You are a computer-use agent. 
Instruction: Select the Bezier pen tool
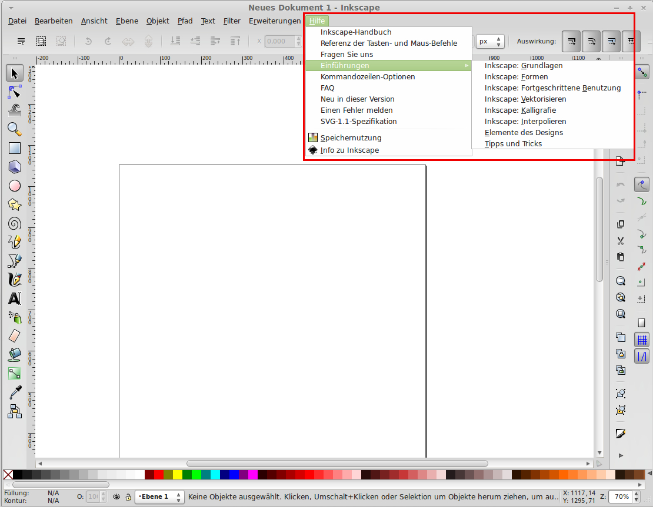point(15,261)
